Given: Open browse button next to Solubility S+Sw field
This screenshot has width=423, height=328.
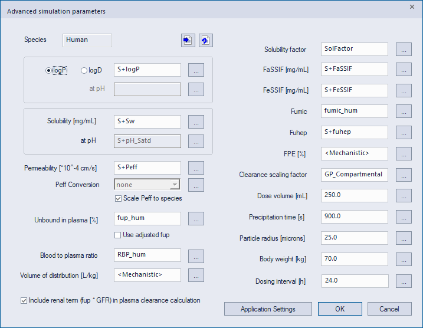Looking at the screenshot, I should [196, 122].
